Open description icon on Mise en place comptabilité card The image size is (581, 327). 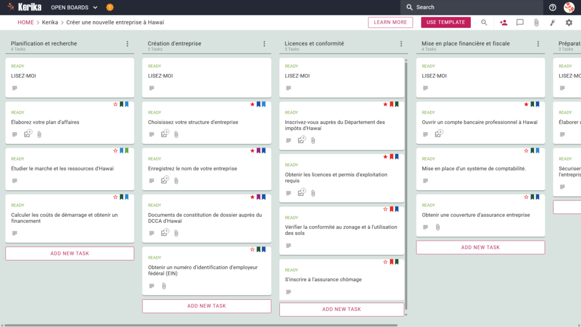pyautogui.click(x=426, y=181)
